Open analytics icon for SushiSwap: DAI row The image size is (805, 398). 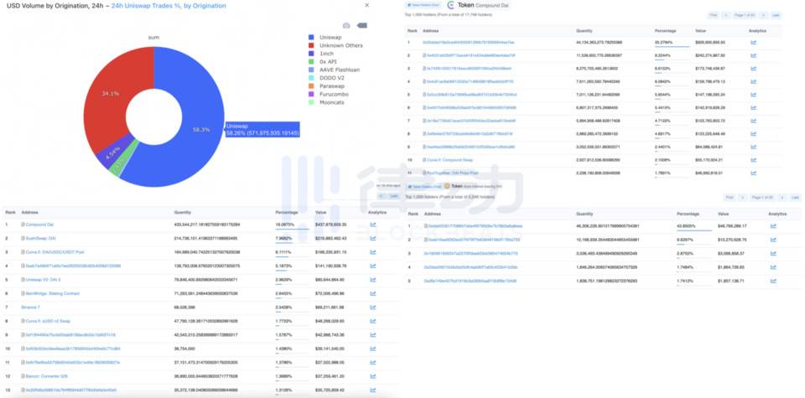pos(372,238)
